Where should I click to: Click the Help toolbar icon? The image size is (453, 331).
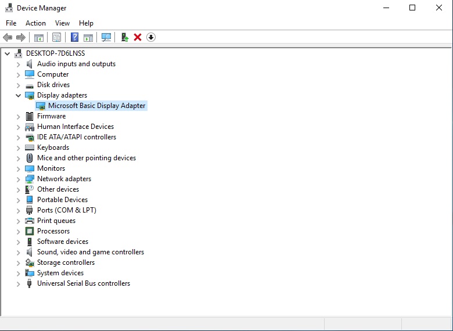pos(74,37)
